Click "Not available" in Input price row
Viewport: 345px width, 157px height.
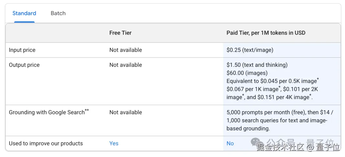pos(126,50)
